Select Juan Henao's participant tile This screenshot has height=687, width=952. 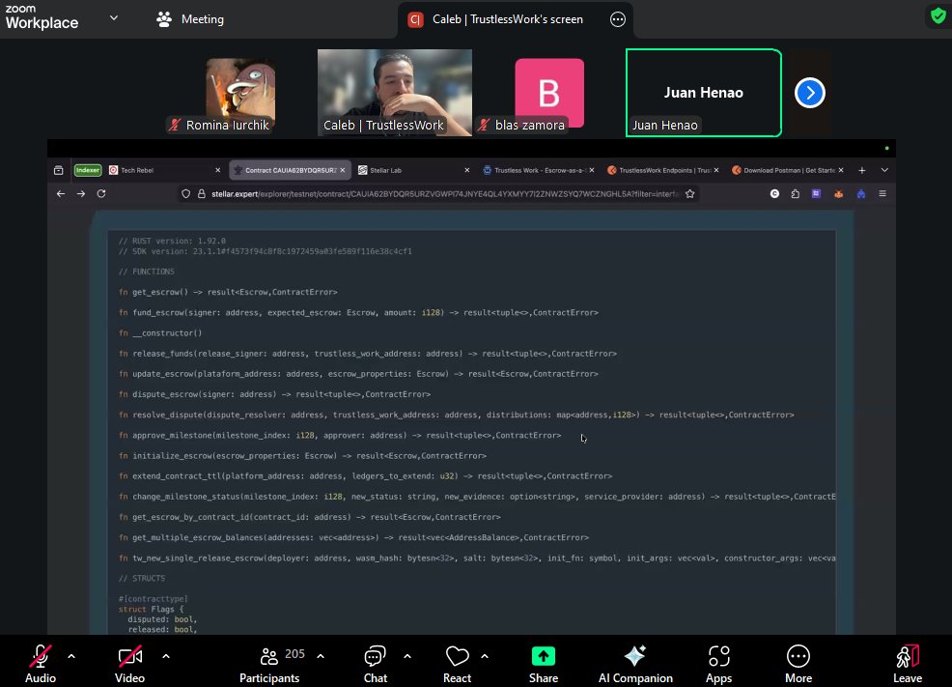click(x=703, y=93)
